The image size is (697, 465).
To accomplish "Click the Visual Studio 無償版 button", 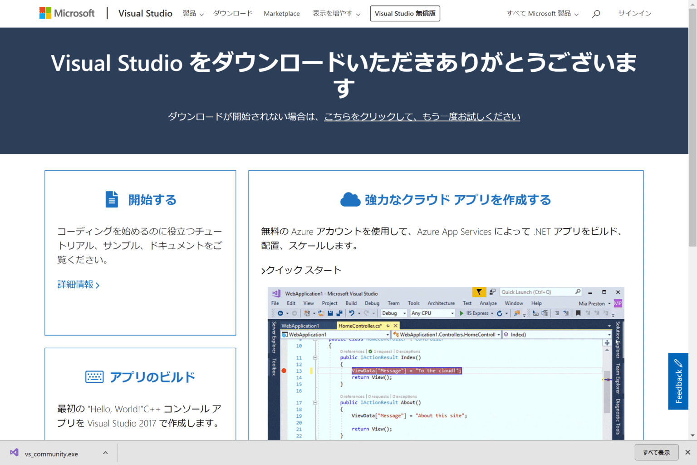I will (x=405, y=13).
